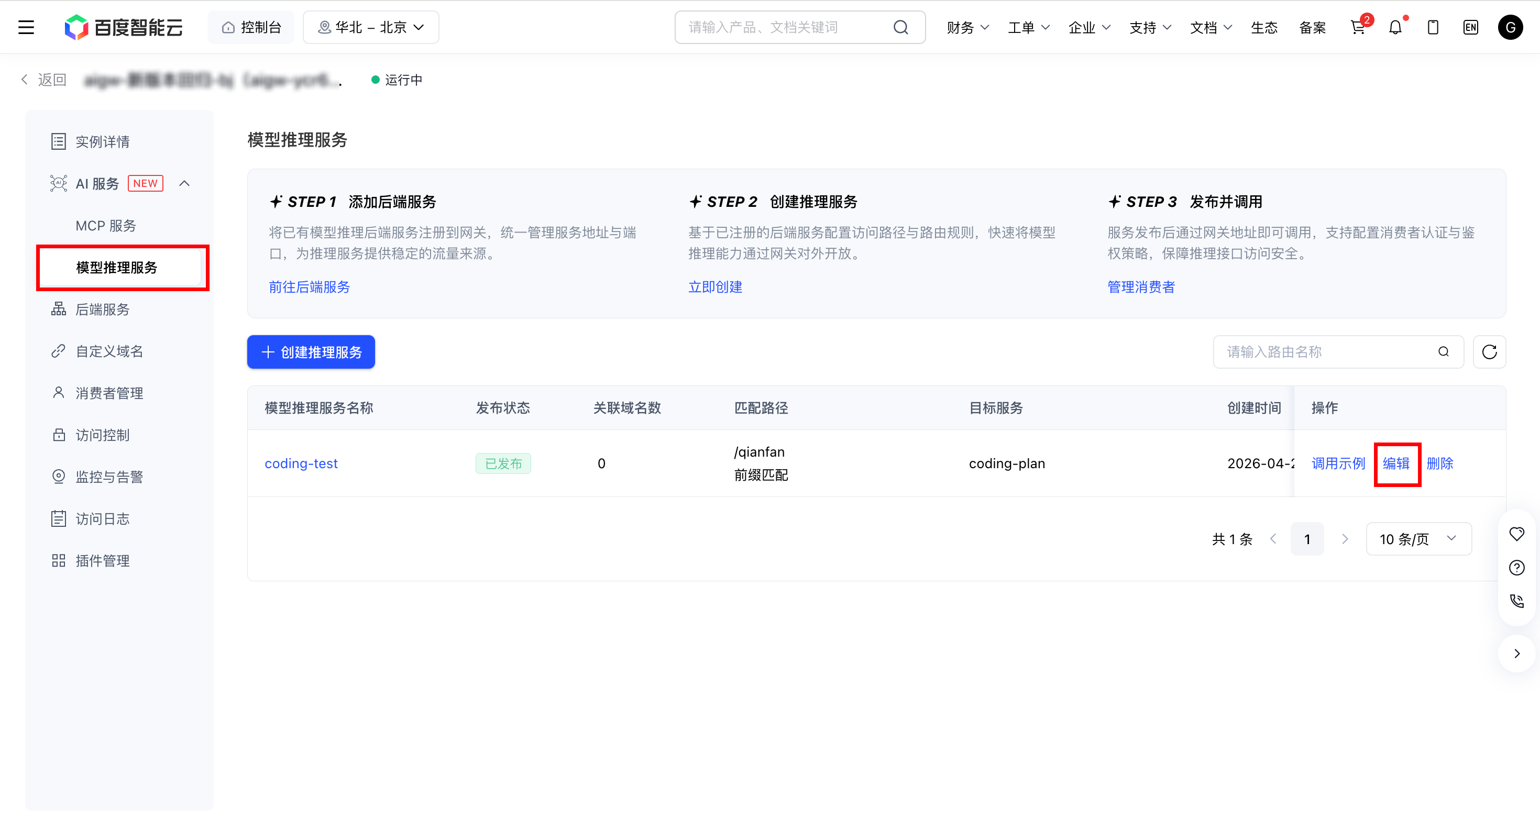
Task: Go back with the 返回 link
Action: [43, 80]
